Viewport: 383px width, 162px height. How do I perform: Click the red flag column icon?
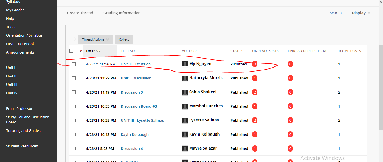[81, 51]
